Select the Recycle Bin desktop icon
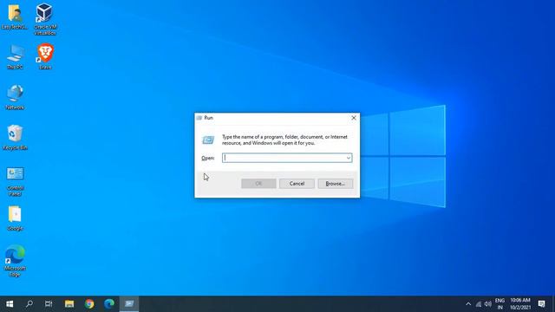This screenshot has width=555, height=312. tap(15, 137)
